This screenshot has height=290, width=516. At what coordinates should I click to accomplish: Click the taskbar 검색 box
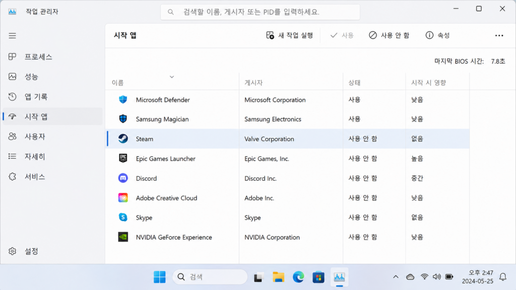tap(210, 277)
